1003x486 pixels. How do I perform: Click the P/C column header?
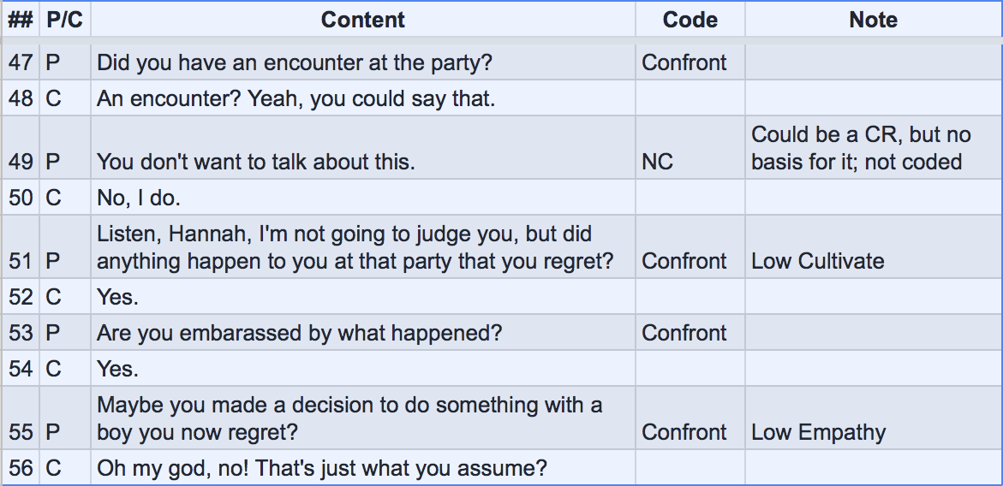65,20
